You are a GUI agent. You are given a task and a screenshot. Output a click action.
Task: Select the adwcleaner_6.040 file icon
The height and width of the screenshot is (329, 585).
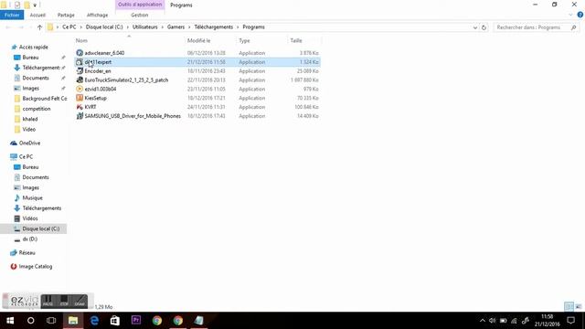coord(80,53)
